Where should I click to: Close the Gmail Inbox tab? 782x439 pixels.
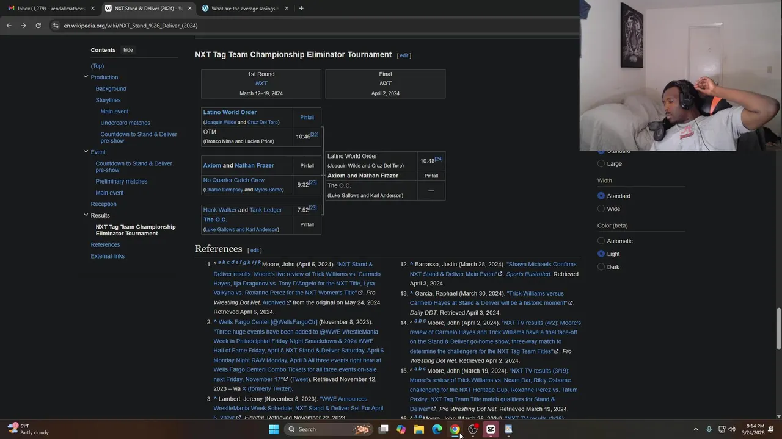pyautogui.click(x=93, y=9)
